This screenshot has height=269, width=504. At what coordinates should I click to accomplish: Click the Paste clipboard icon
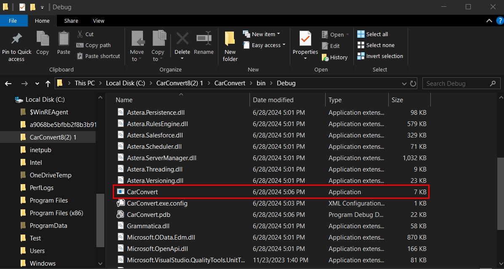pos(64,39)
